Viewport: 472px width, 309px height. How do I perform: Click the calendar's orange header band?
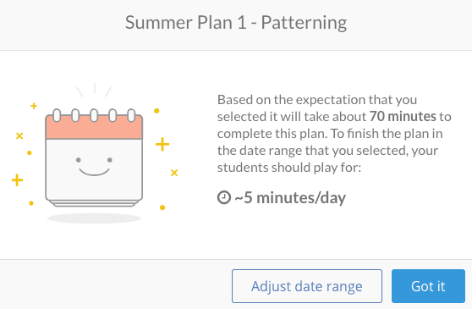(94, 127)
